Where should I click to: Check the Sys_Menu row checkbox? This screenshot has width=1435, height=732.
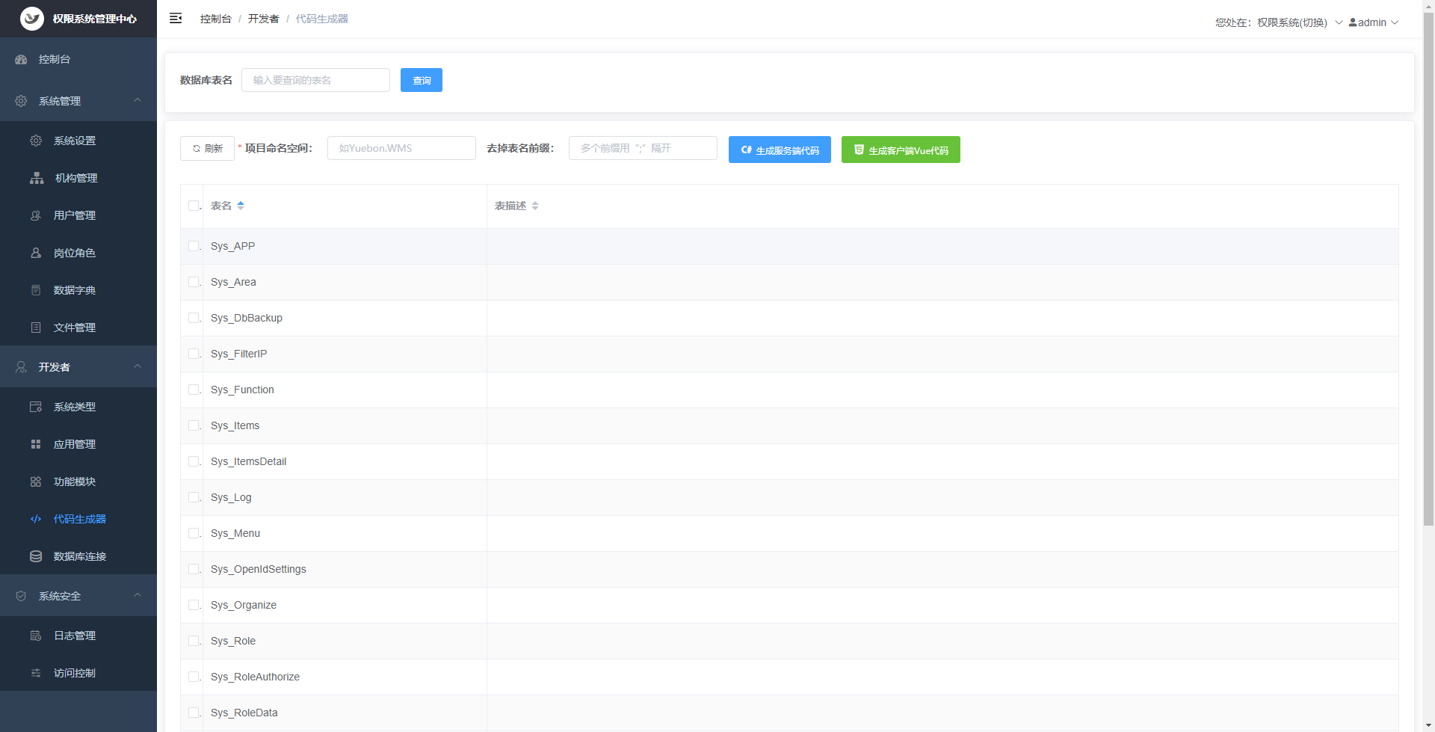[194, 533]
